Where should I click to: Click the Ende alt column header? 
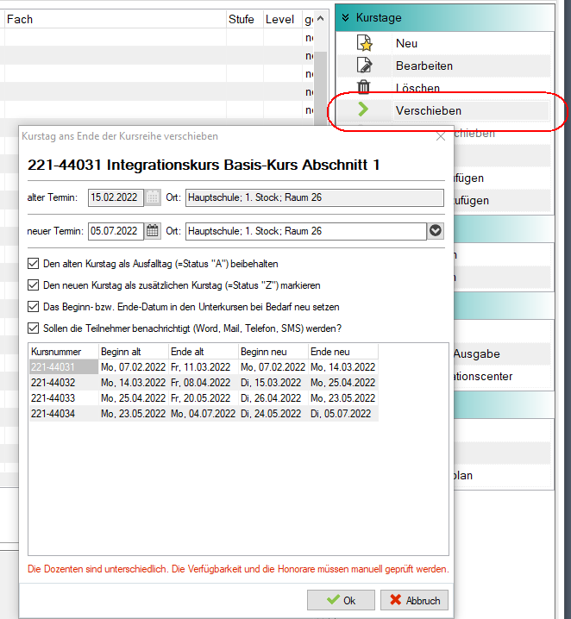[204, 352]
